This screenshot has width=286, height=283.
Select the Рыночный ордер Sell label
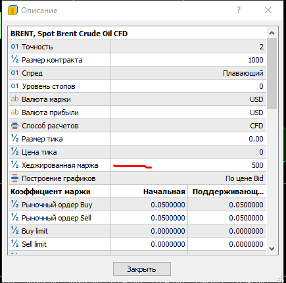tap(57, 218)
